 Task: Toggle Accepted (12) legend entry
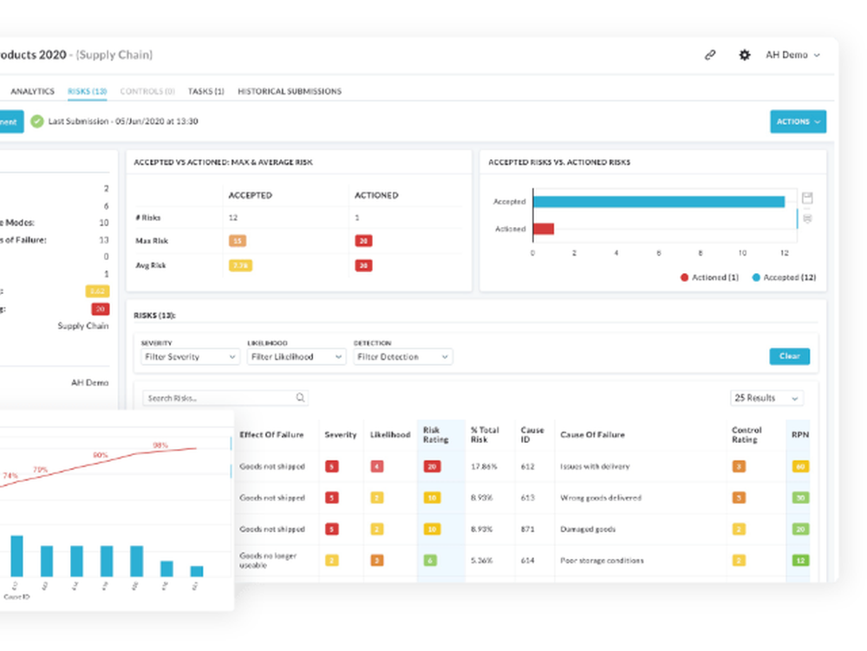coord(784,277)
